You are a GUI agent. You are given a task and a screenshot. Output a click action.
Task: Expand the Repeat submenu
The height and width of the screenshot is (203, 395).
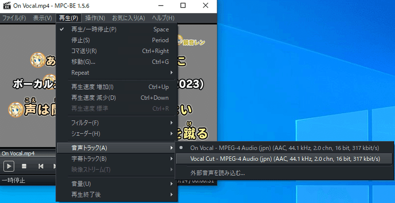[117, 73]
